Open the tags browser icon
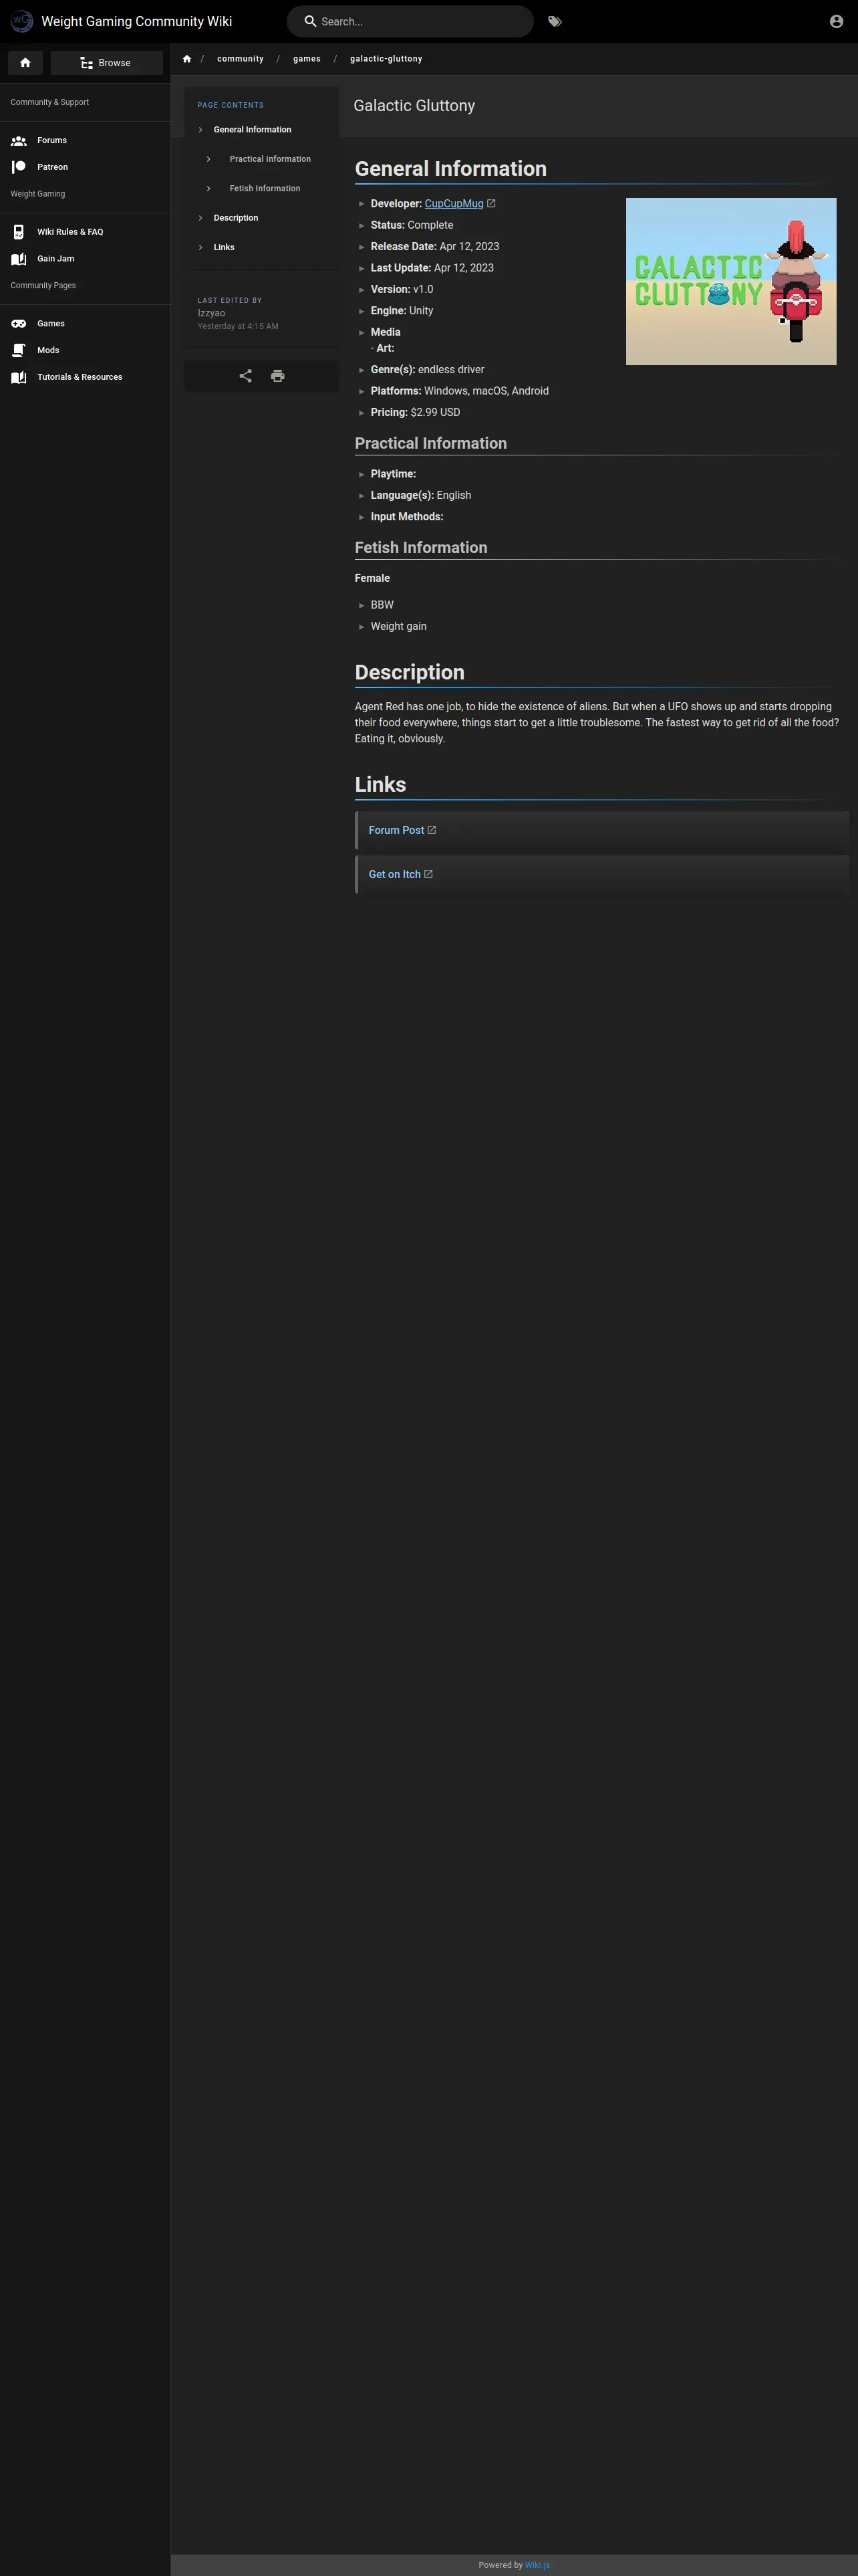The height and width of the screenshot is (2576, 858). [555, 21]
